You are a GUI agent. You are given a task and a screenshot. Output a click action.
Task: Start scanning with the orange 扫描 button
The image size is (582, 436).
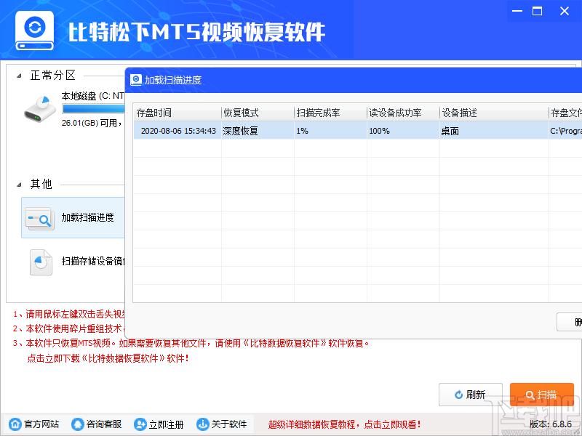542,395
